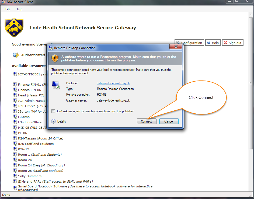The height and width of the screenshot is (199, 254).
Task: Click the Authenticated status globe icon
Action: (16, 55)
